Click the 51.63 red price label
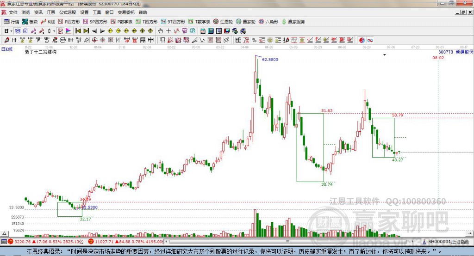This screenshot has width=474, height=256. tap(327, 110)
